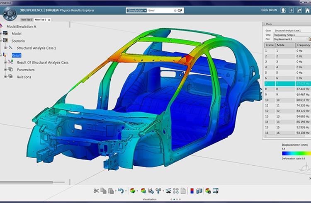This screenshot has width=311, height=203.
Task: Select Structural Analysis Case.1 tree item
Action: click(36, 48)
